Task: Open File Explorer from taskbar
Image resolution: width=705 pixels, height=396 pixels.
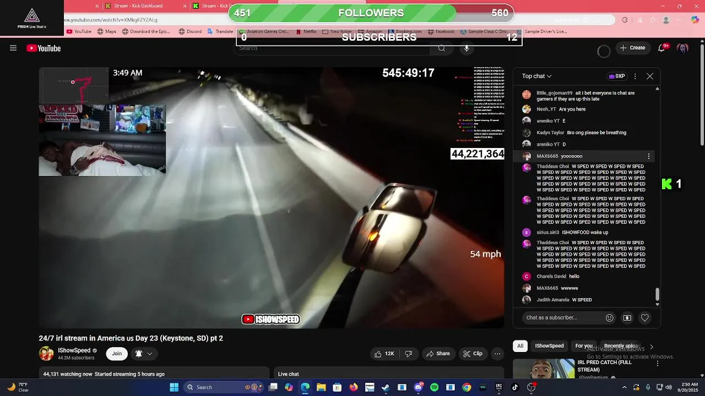Action: 321,387
